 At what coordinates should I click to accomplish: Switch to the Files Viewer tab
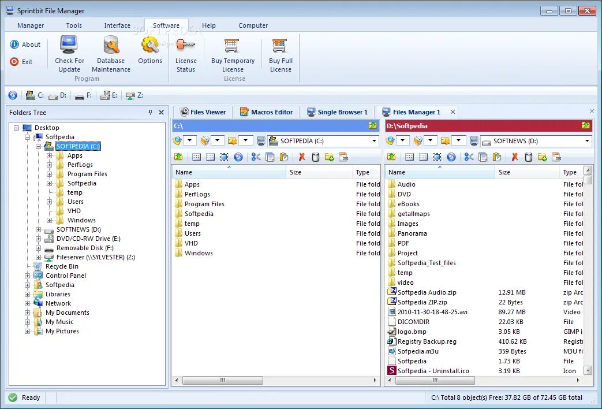203,112
